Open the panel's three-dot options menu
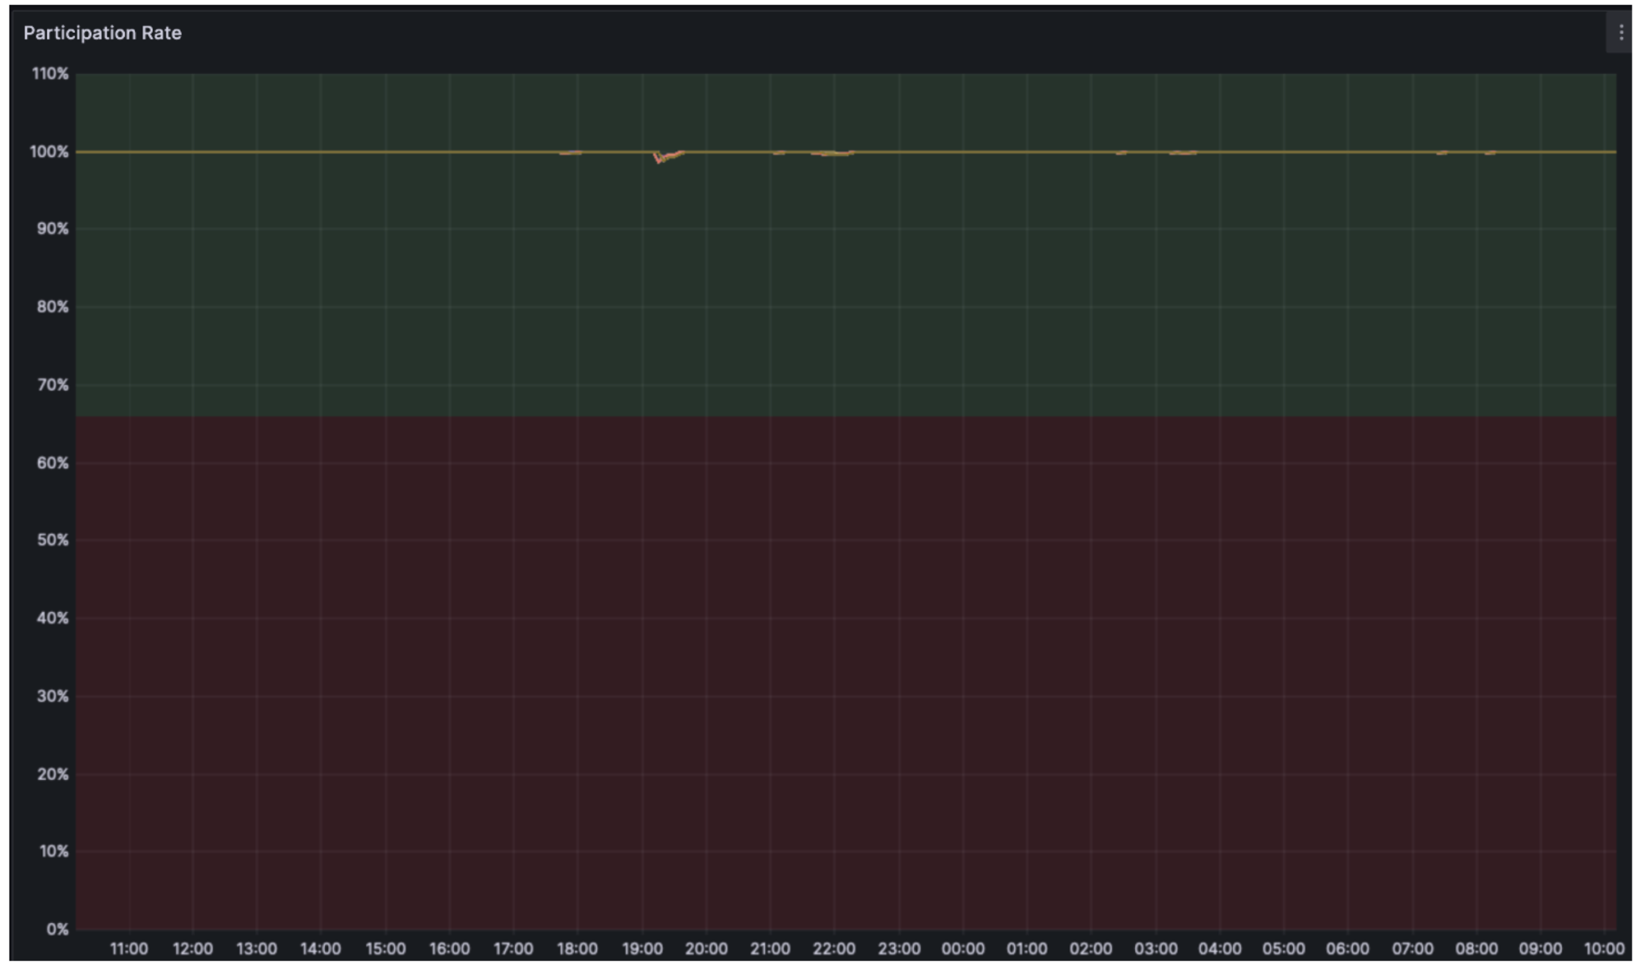The height and width of the screenshot is (965, 1645). (1620, 33)
